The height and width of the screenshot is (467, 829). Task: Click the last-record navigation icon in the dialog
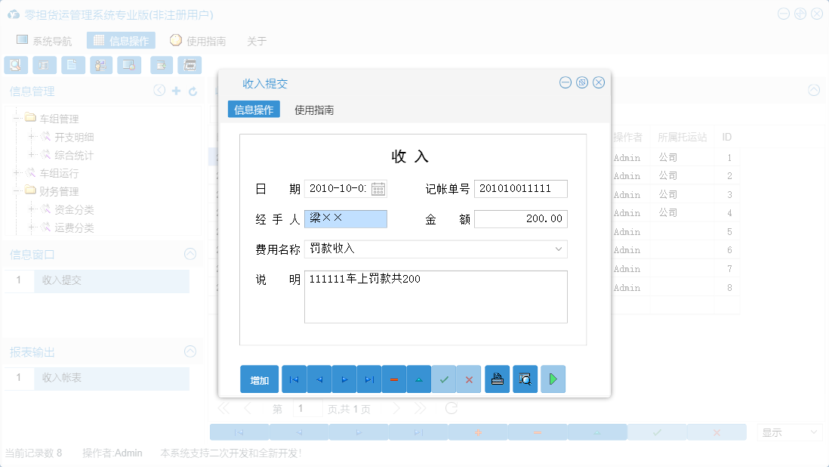[369, 379]
